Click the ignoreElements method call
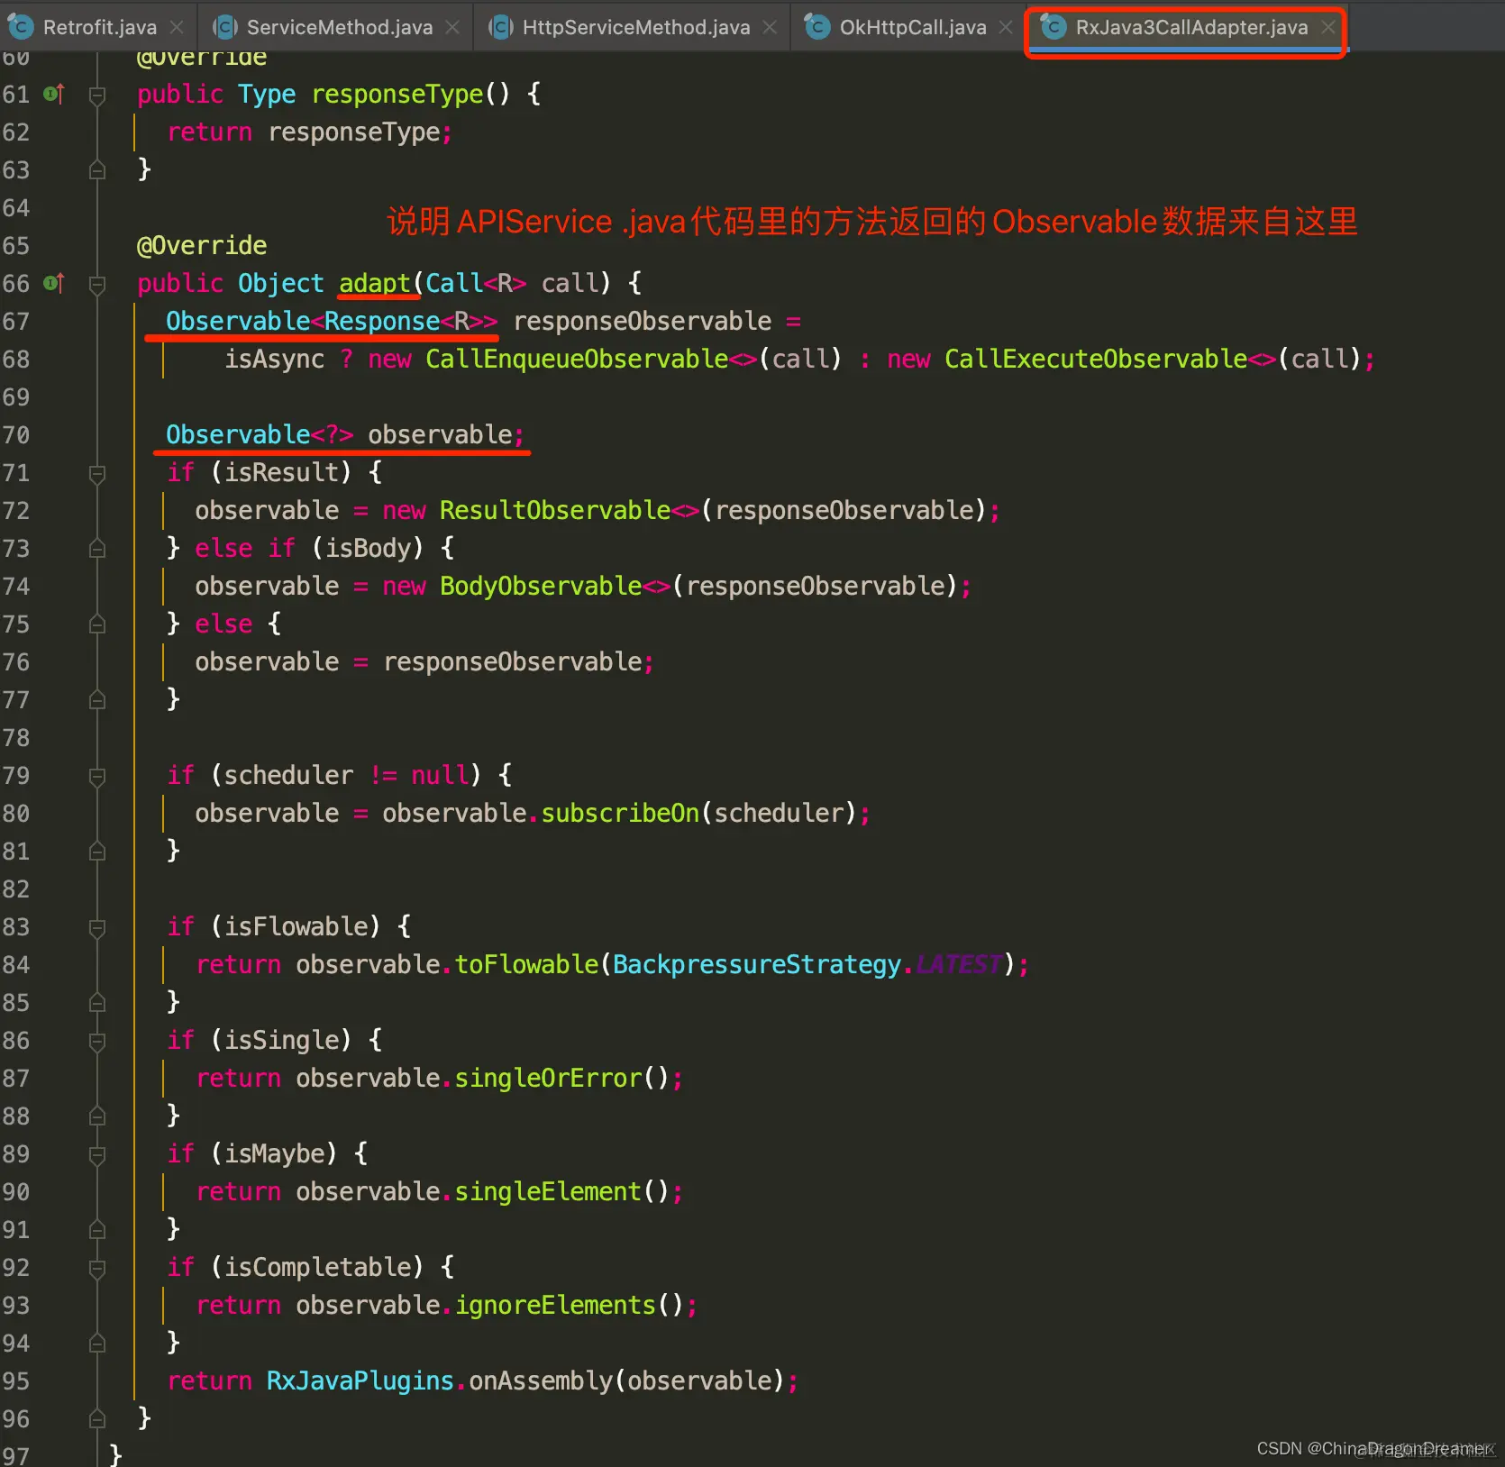This screenshot has width=1505, height=1467. tap(555, 1305)
